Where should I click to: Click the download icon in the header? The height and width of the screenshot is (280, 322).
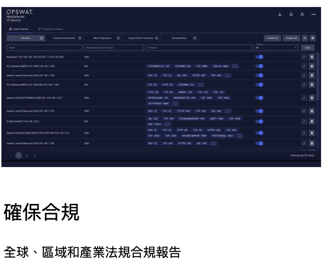(280, 14)
